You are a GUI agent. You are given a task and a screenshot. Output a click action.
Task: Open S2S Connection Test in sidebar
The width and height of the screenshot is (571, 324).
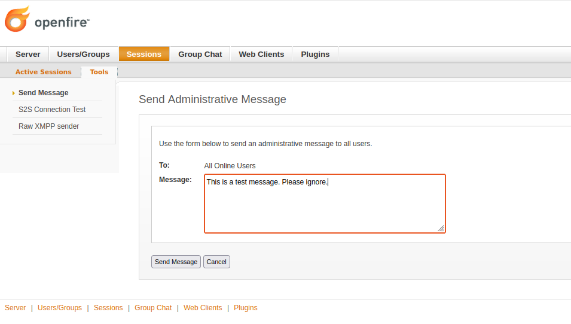click(x=52, y=110)
